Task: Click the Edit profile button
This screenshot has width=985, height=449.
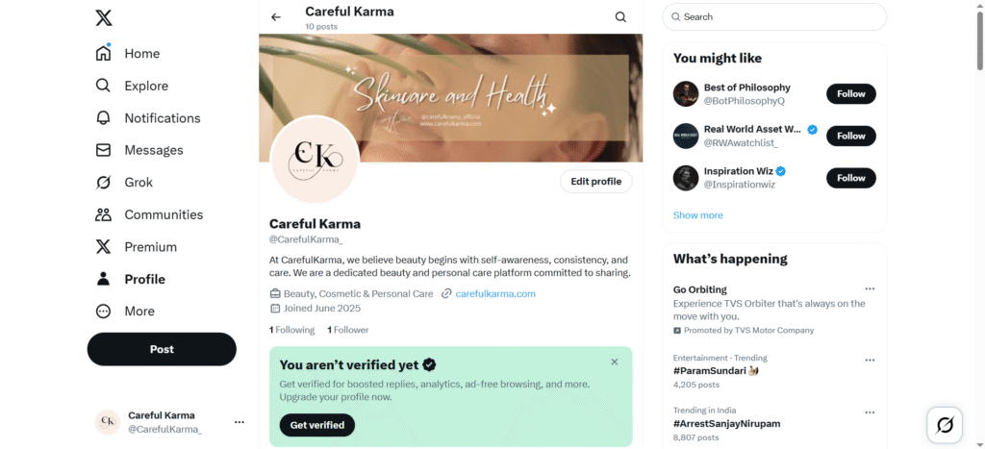Action: 595,182
